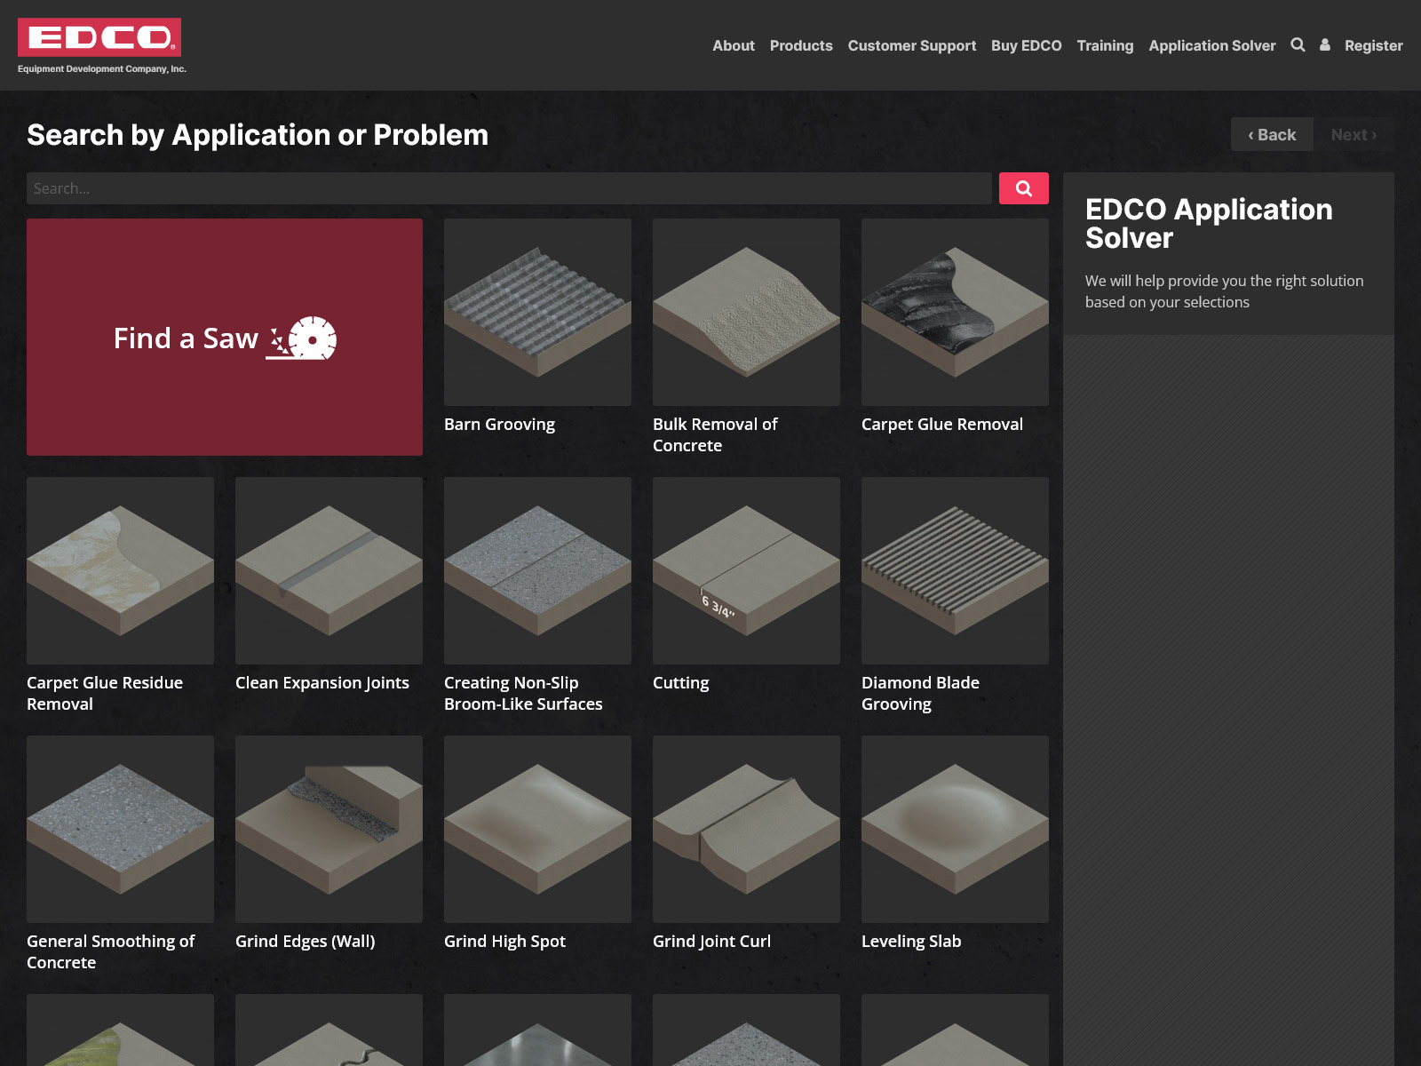1421x1066 pixels.
Task: Select the Barn Grooving thumbnail
Action: (x=537, y=313)
